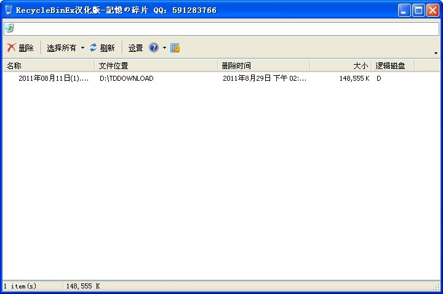The width and height of the screenshot is (443, 294).
Task: Click the yellow-blue icon after help
Action: [175, 48]
